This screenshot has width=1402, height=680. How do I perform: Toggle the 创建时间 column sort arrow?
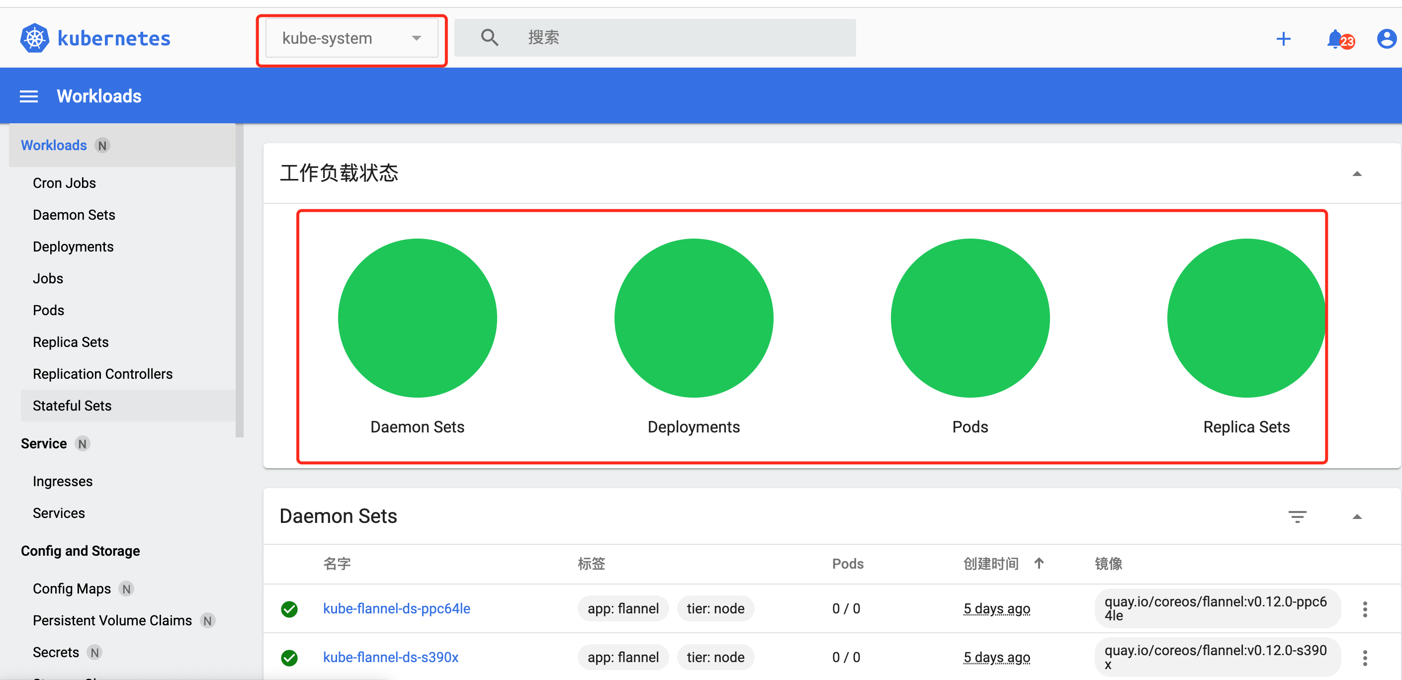1039,564
